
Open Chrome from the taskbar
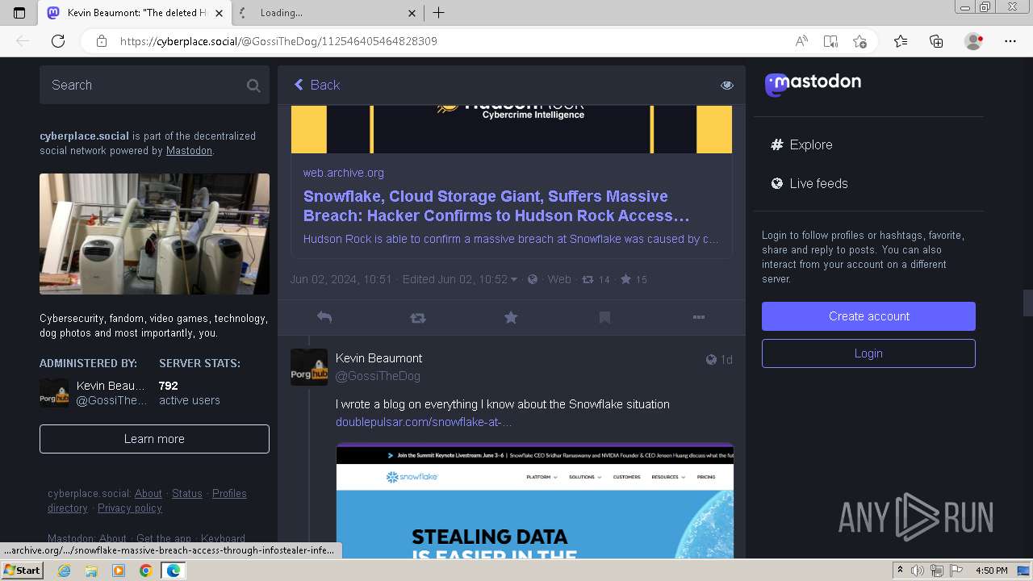click(x=145, y=571)
